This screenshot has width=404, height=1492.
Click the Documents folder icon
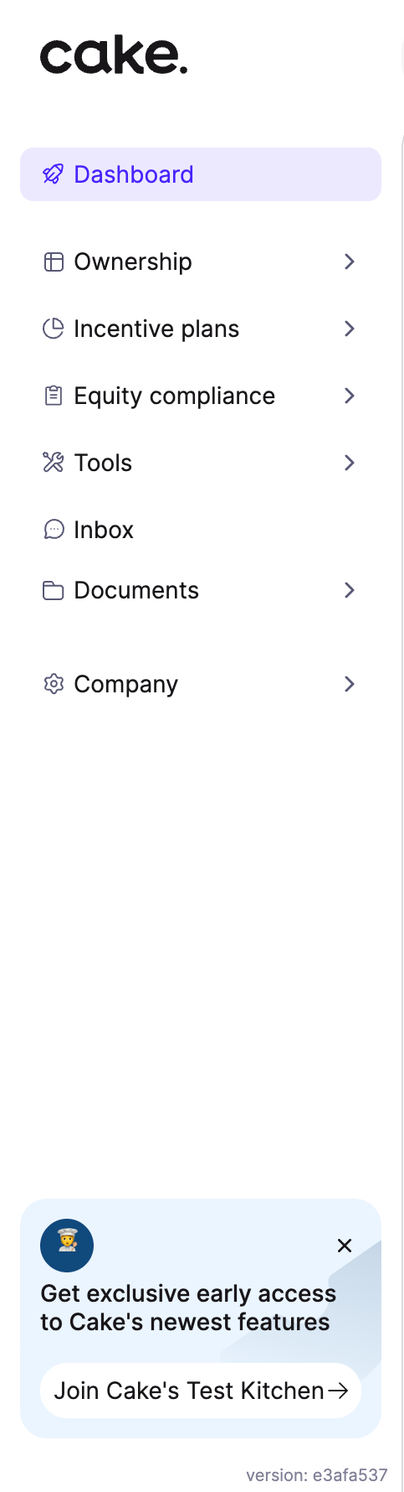(x=54, y=590)
